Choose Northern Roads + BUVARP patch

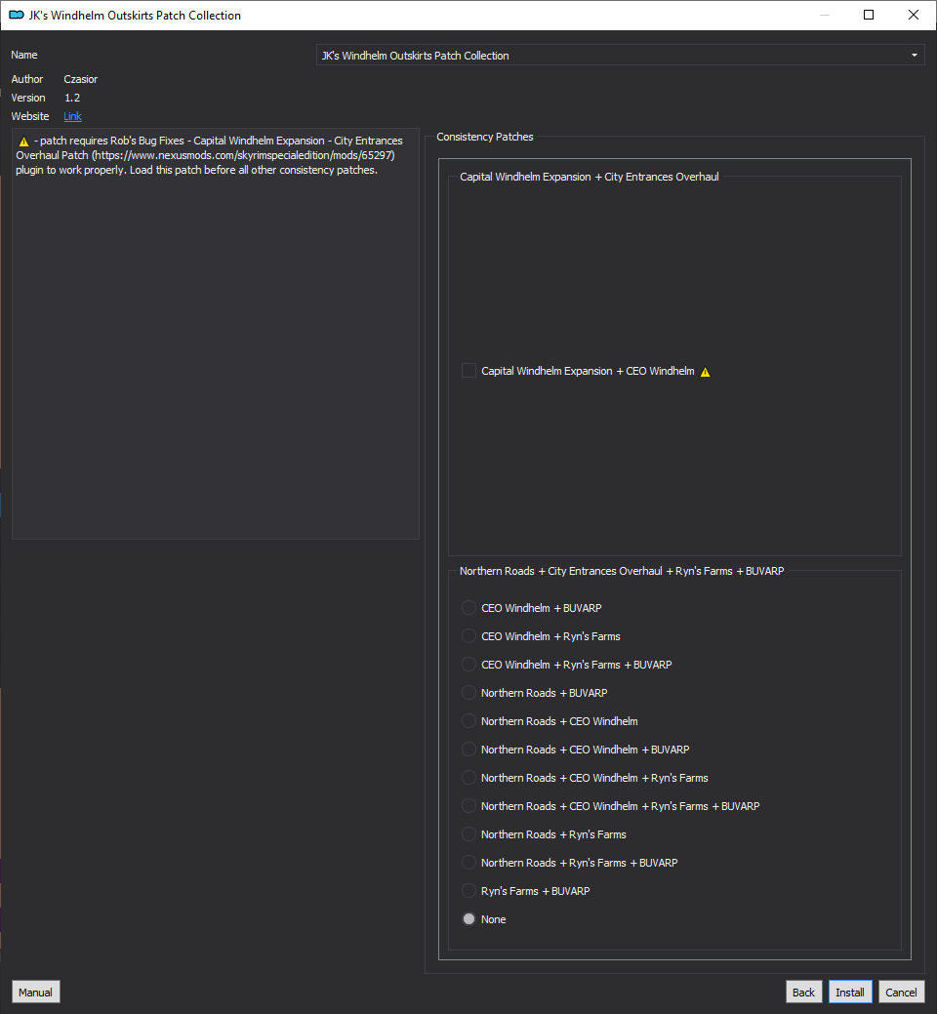pyautogui.click(x=469, y=693)
